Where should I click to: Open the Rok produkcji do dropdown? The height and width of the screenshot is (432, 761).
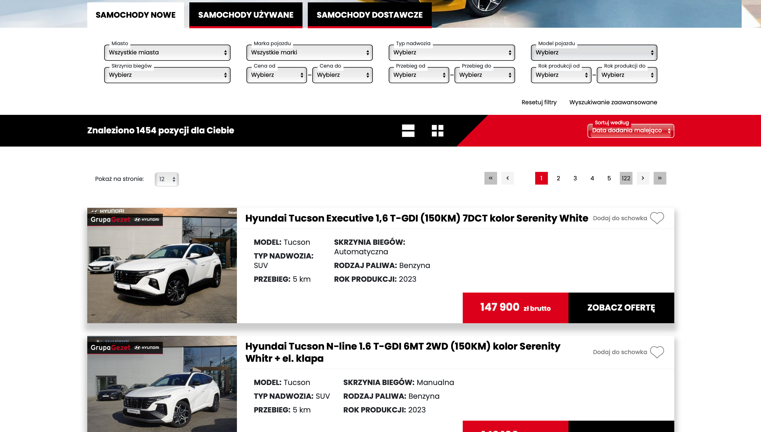(x=627, y=75)
